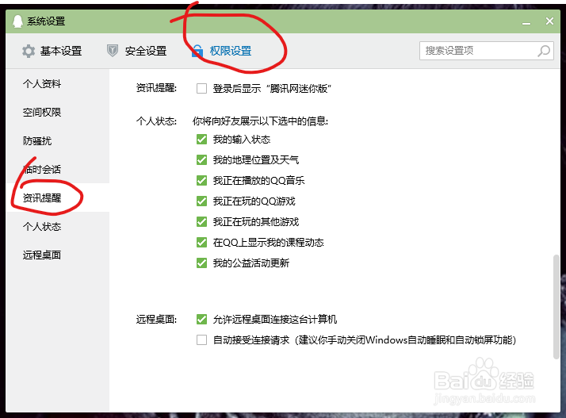Uncheck 我正在播放的QQ音乐
Image resolution: width=566 pixels, height=418 pixels.
click(202, 181)
